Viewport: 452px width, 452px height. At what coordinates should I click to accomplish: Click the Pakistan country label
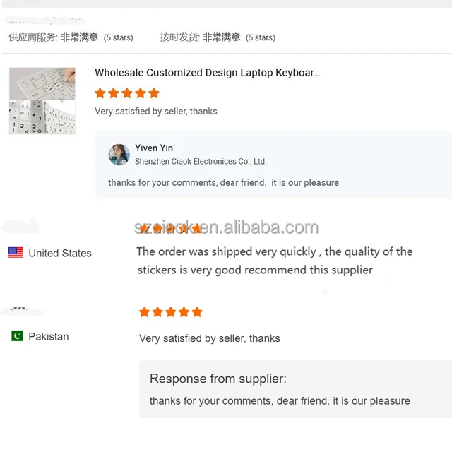pos(49,336)
